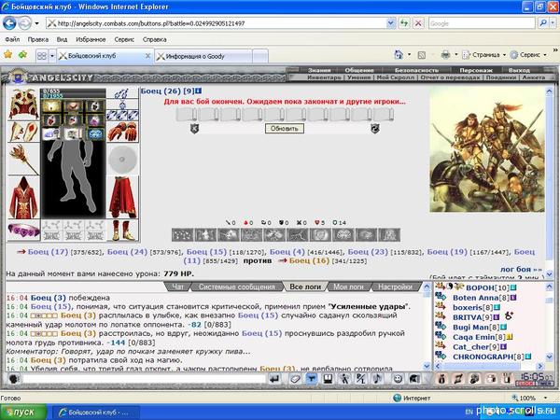Expand the Quick Tabs dropdown arrow
Viewport: 560px width, 420px height.
coord(52,56)
